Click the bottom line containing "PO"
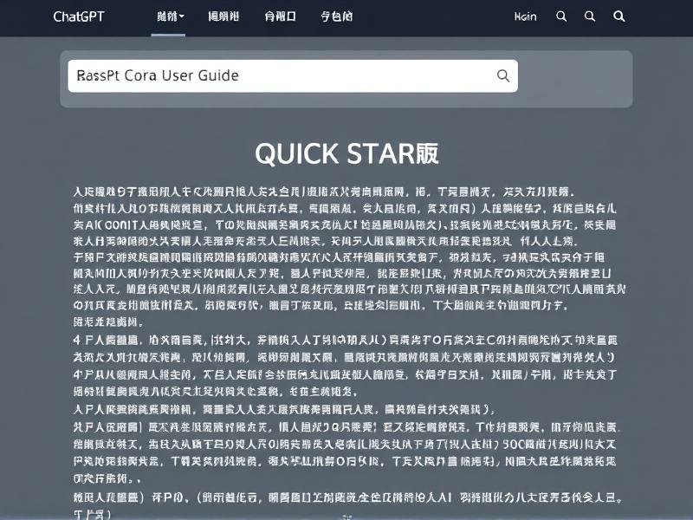 coord(346,498)
